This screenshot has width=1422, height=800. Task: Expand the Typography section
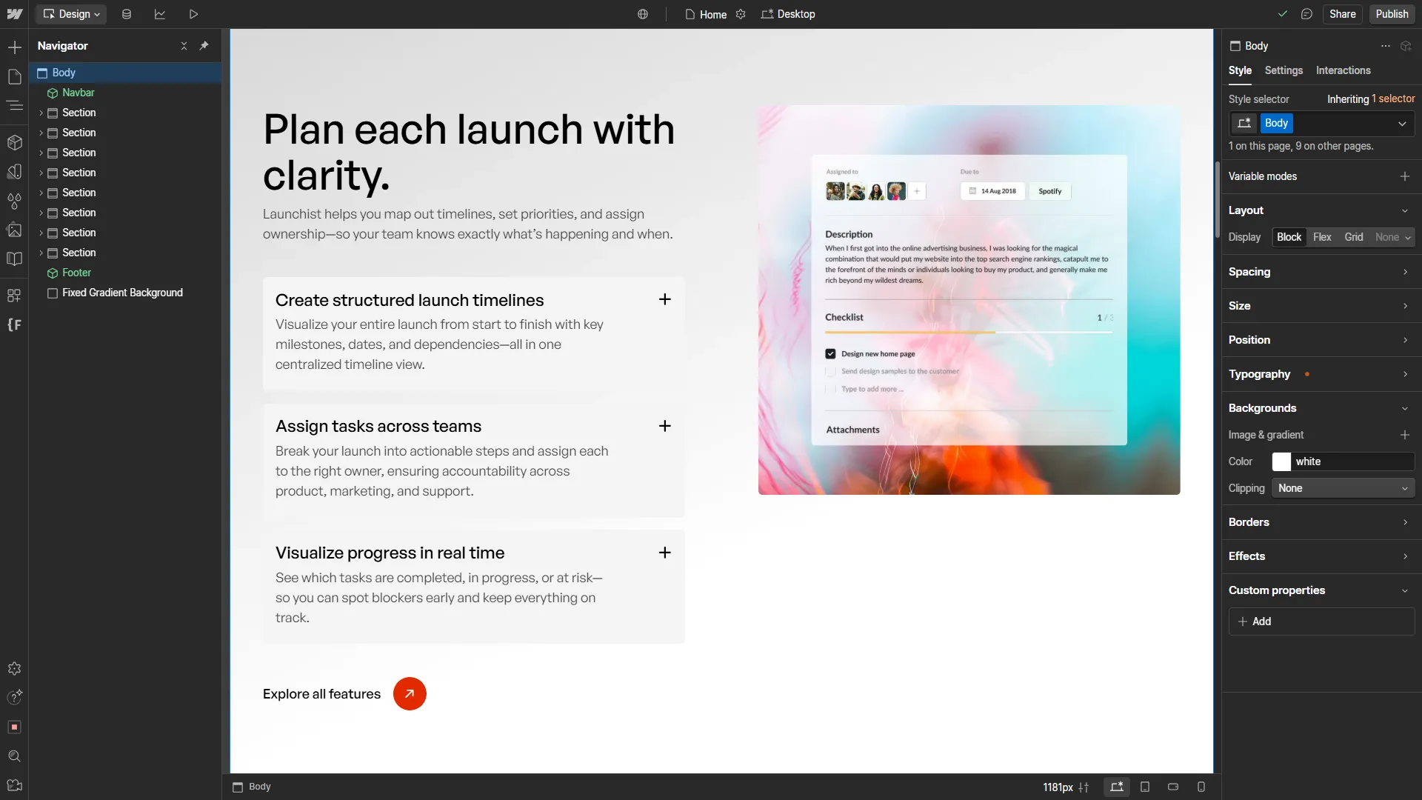[1321, 374]
